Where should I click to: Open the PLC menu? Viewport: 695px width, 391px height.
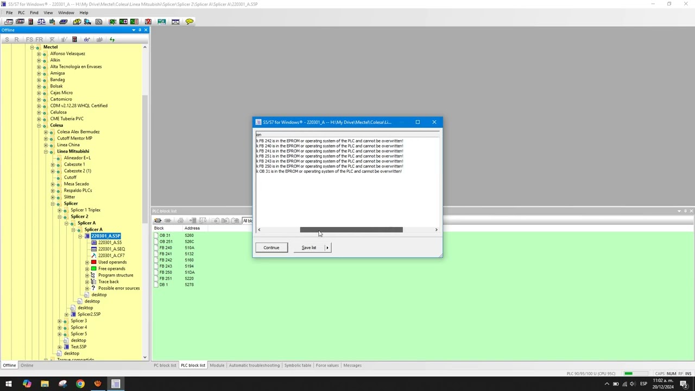pyautogui.click(x=21, y=12)
